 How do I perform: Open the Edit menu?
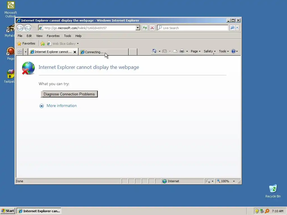pyautogui.click(x=29, y=36)
